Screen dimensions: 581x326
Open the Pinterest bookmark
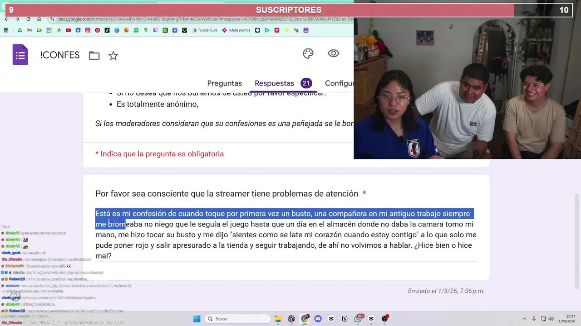97,30
